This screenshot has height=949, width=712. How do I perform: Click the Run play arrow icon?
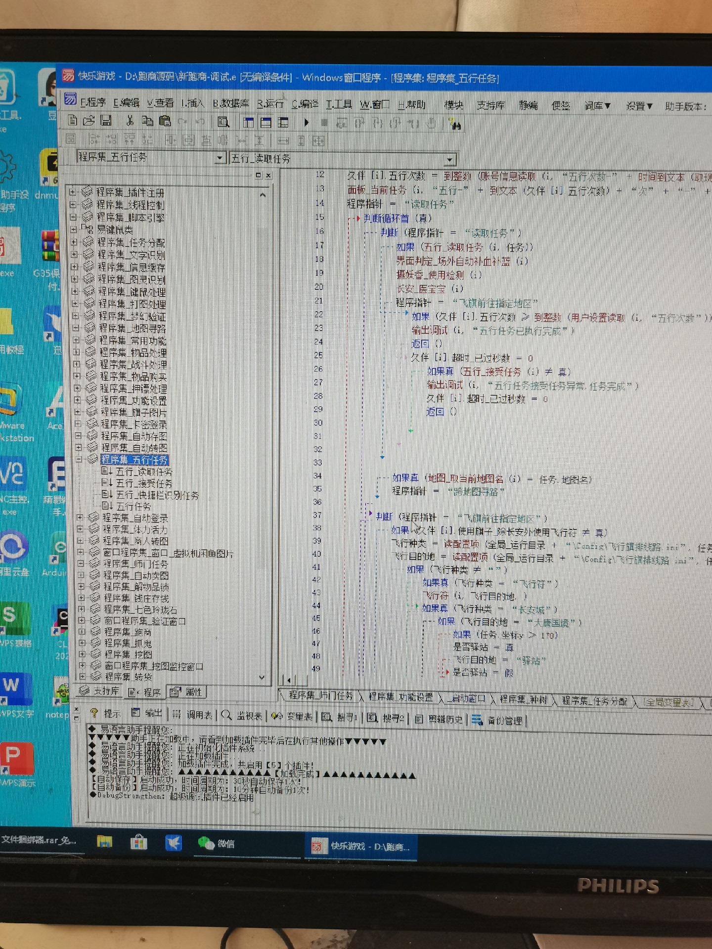(306, 122)
